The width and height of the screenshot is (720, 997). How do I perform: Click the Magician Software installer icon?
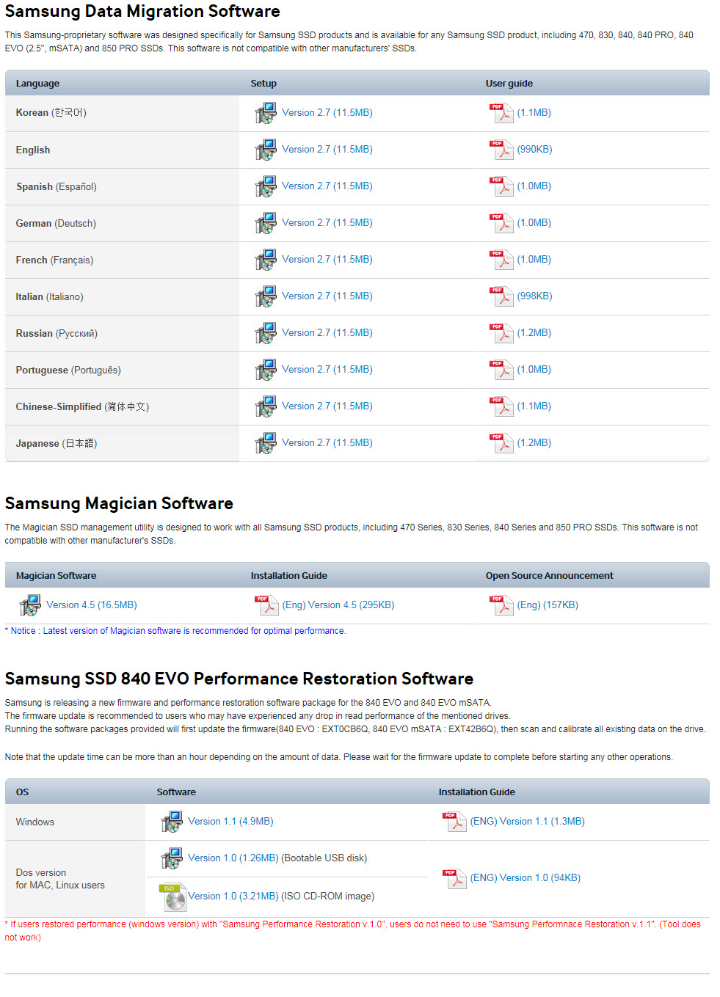click(30, 605)
